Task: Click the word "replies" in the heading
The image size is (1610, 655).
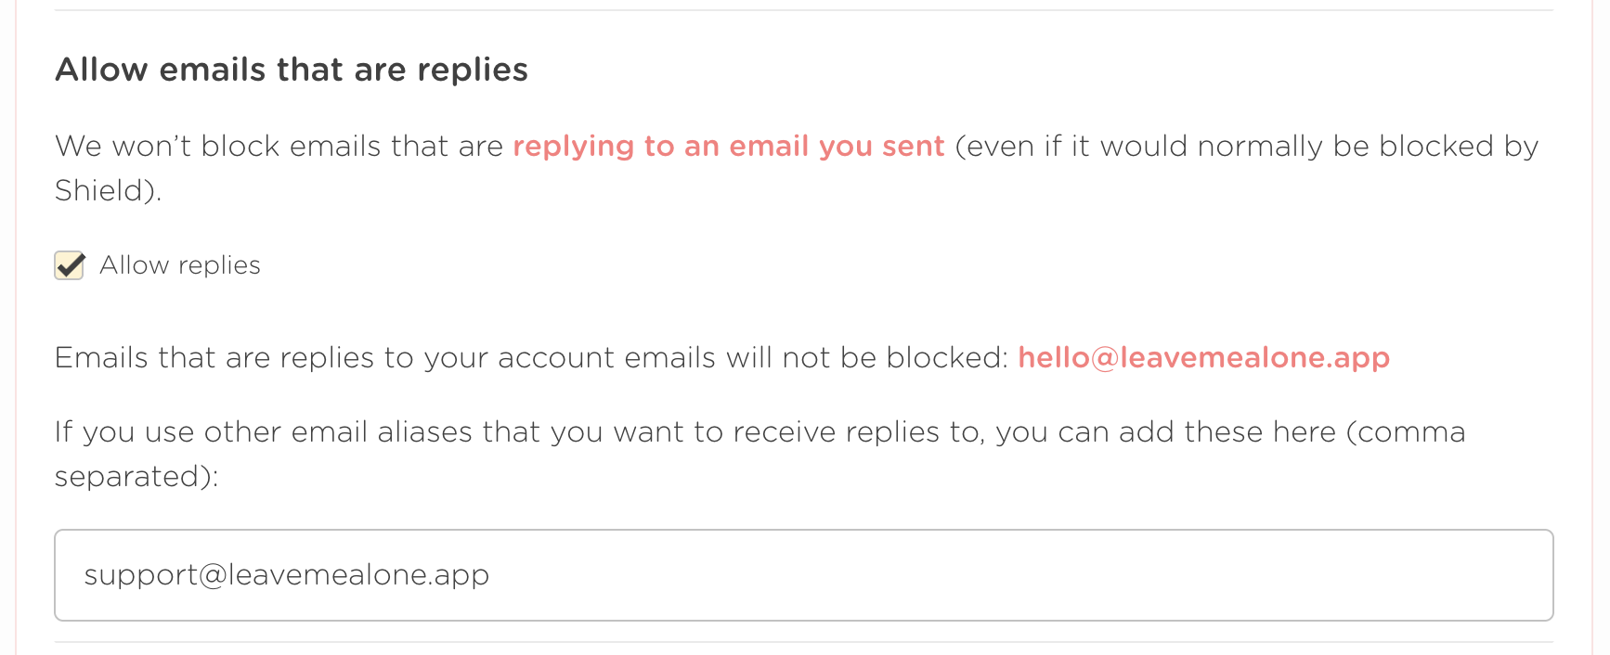Action: (x=473, y=70)
